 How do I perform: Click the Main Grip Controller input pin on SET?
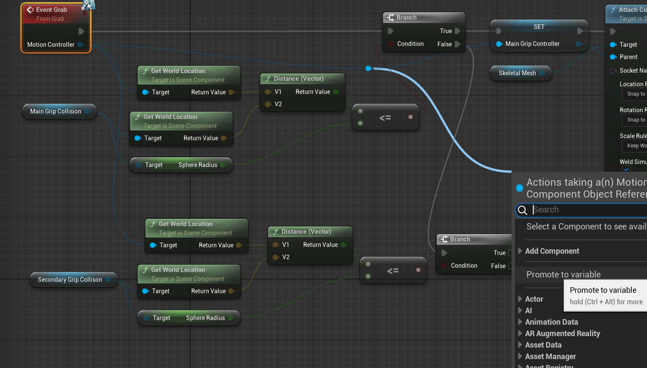click(499, 44)
